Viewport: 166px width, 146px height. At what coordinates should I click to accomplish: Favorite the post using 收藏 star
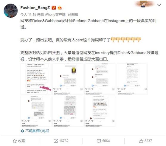19,141
